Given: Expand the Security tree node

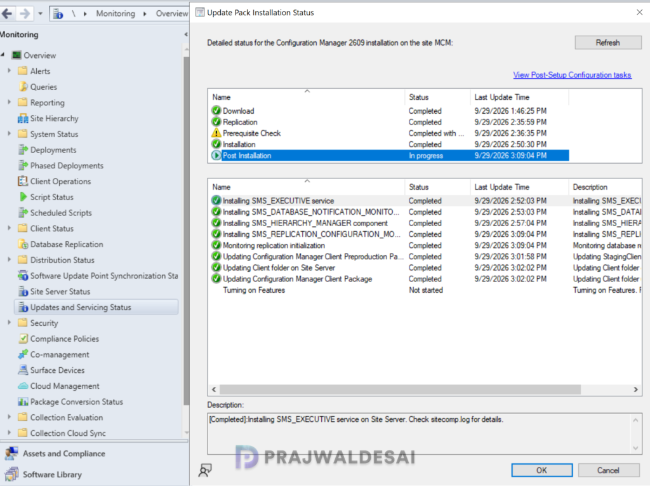Looking at the screenshot, I should pos(9,323).
